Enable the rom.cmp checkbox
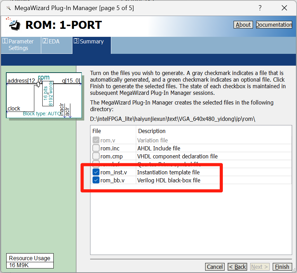Screen dimensions: 297x273 click(x=96, y=156)
